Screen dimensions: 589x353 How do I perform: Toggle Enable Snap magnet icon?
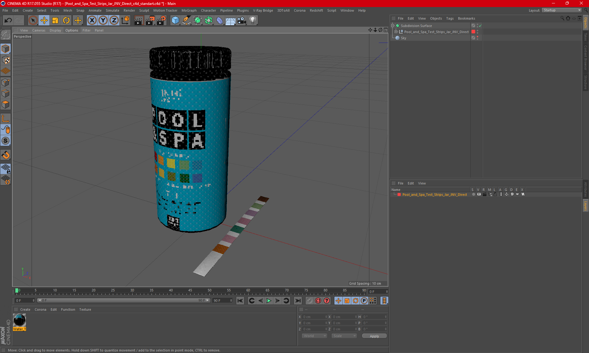[x=6, y=155]
